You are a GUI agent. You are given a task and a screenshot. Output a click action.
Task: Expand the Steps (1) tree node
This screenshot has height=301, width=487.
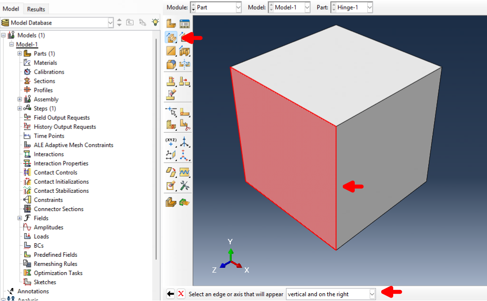pos(20,108)
